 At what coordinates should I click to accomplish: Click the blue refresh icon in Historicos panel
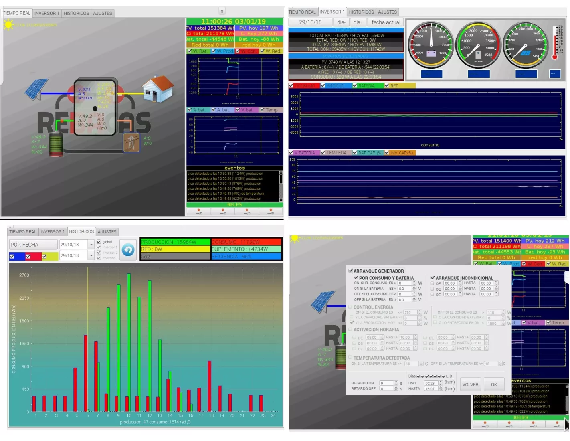(x=128, y=250)
